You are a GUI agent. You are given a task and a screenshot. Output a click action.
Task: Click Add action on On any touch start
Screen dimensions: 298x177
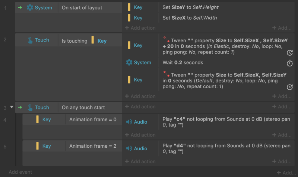(x=140, y=106)
